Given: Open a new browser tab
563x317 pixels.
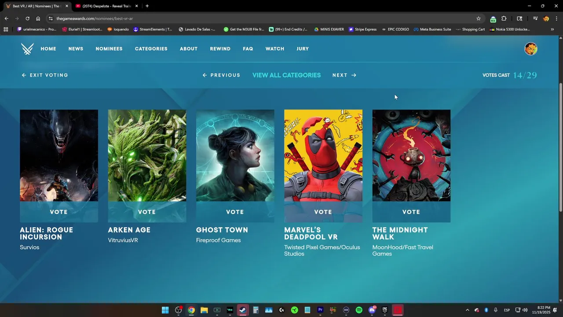Looking at the screenshot, I should (147, 6).
